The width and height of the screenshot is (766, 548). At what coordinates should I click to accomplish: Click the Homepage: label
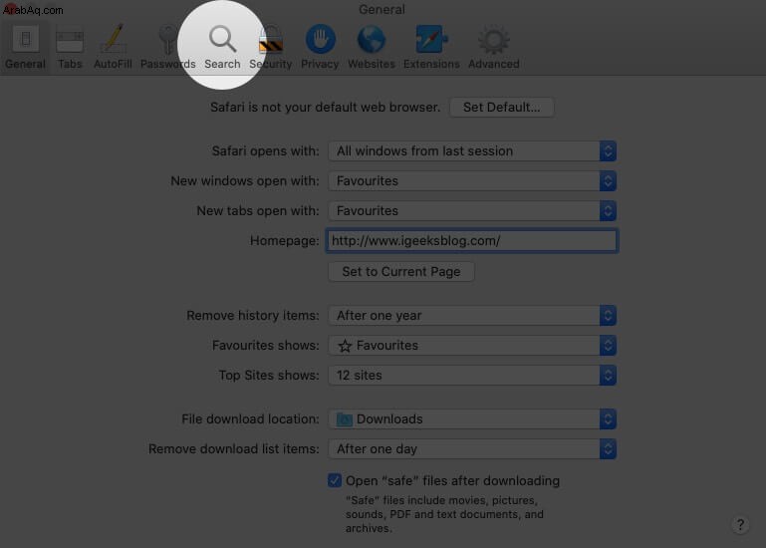coord(284,240)
